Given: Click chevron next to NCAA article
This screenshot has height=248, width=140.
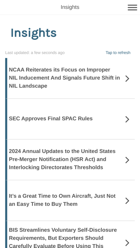Looking at the screenshot, I should pyautogui.click(x=127, y=78).
